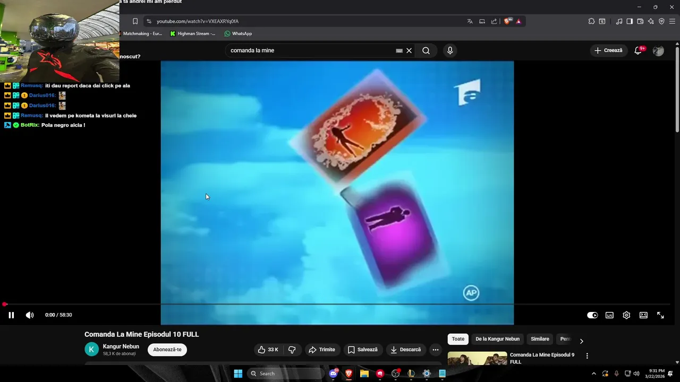The width and height of the screenshot is (680, 382).
Task: Open the YouTube account avatar menu
Action: coord(658,50)
